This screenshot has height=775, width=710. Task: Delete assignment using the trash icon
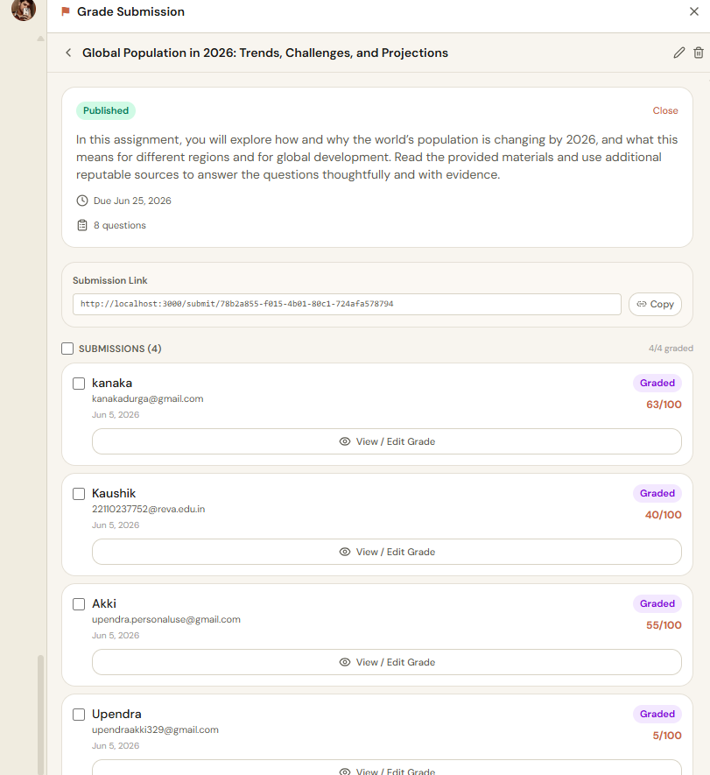(x=698, y=53)
